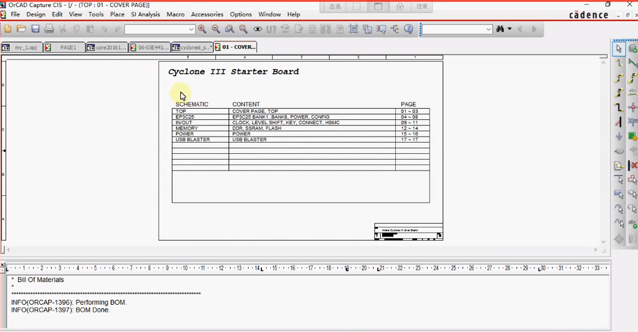Open a file using the folder icon
The width and height of the screenshot is (638, 332).
pos(21,29)
